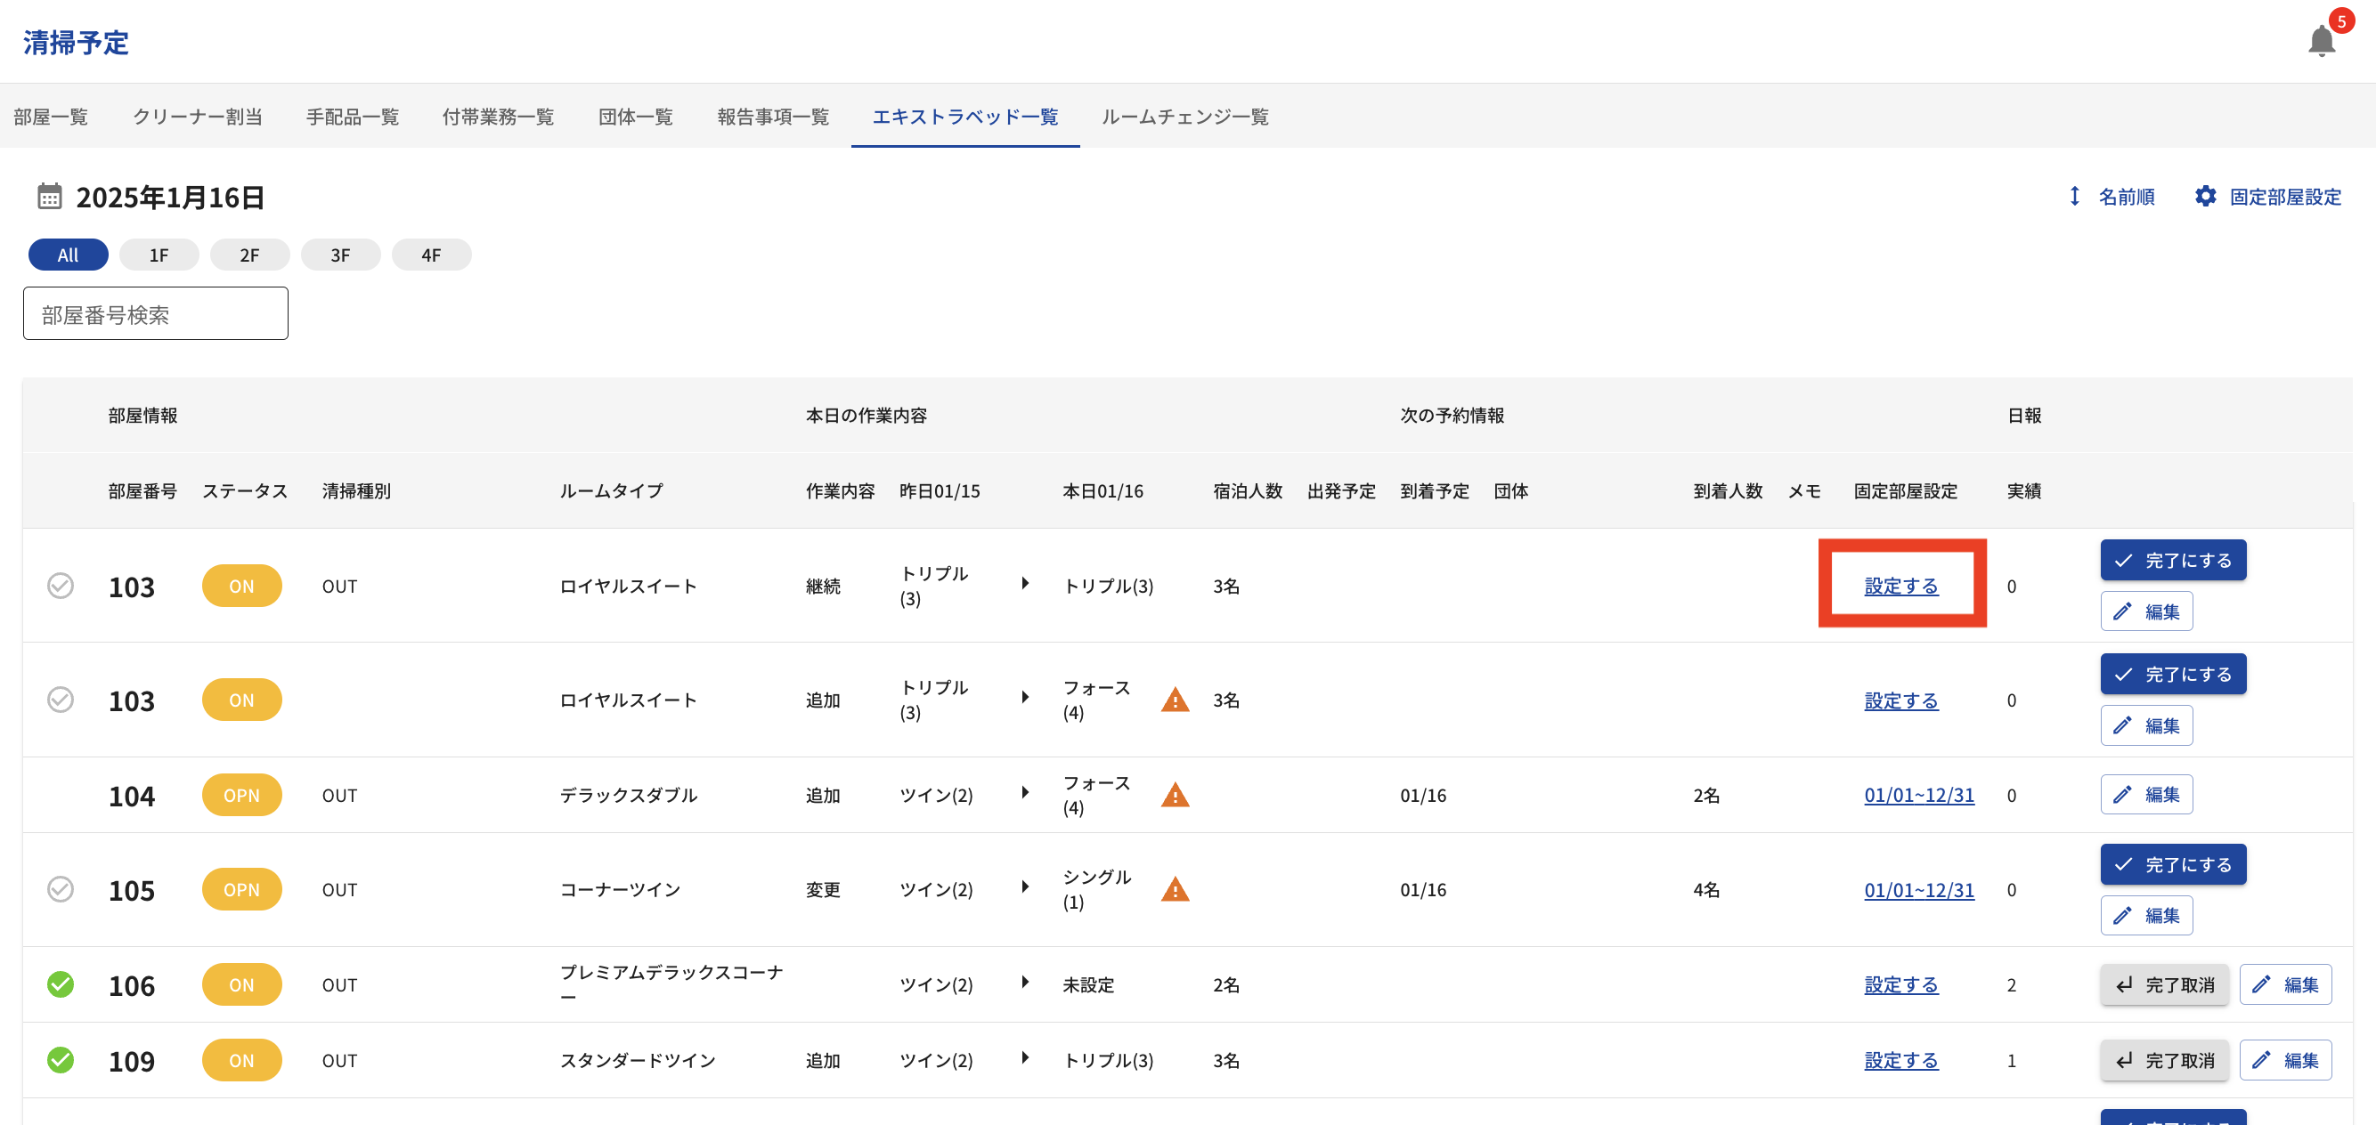The width and height of the screenshot is (2376, 1125).
Task: Click the arrow after ツイン(2) in the room 104 row
Action: point(1025,793)
